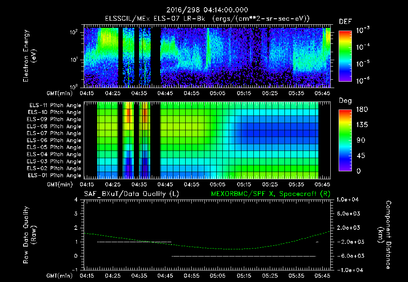The height and width of the screenshot is (282, 408).
Task: Click the DEF color scale bar
Action: 345,56
